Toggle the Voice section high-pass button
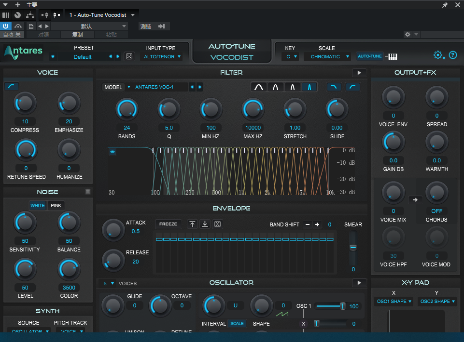Screen dimensions: 464x342 tap(12, 86)
